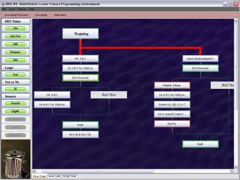The width and height of the screenshot is (240, 180).
Task: Select the If(S1,Pressed) node in the left column
Action: (80, 78)
